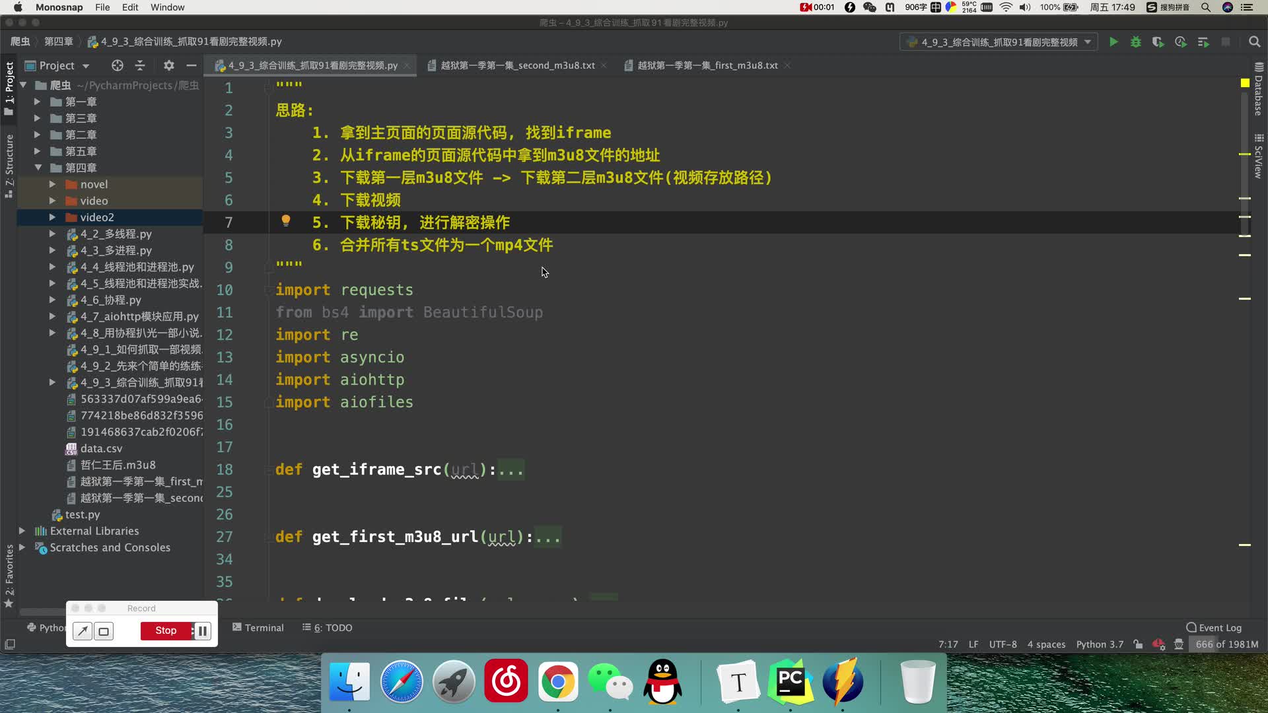Switch to 越狱第一季第一集_second_m3u8.txt tab
This screenshot has width=1268, height=713.
tap(517, 65)
